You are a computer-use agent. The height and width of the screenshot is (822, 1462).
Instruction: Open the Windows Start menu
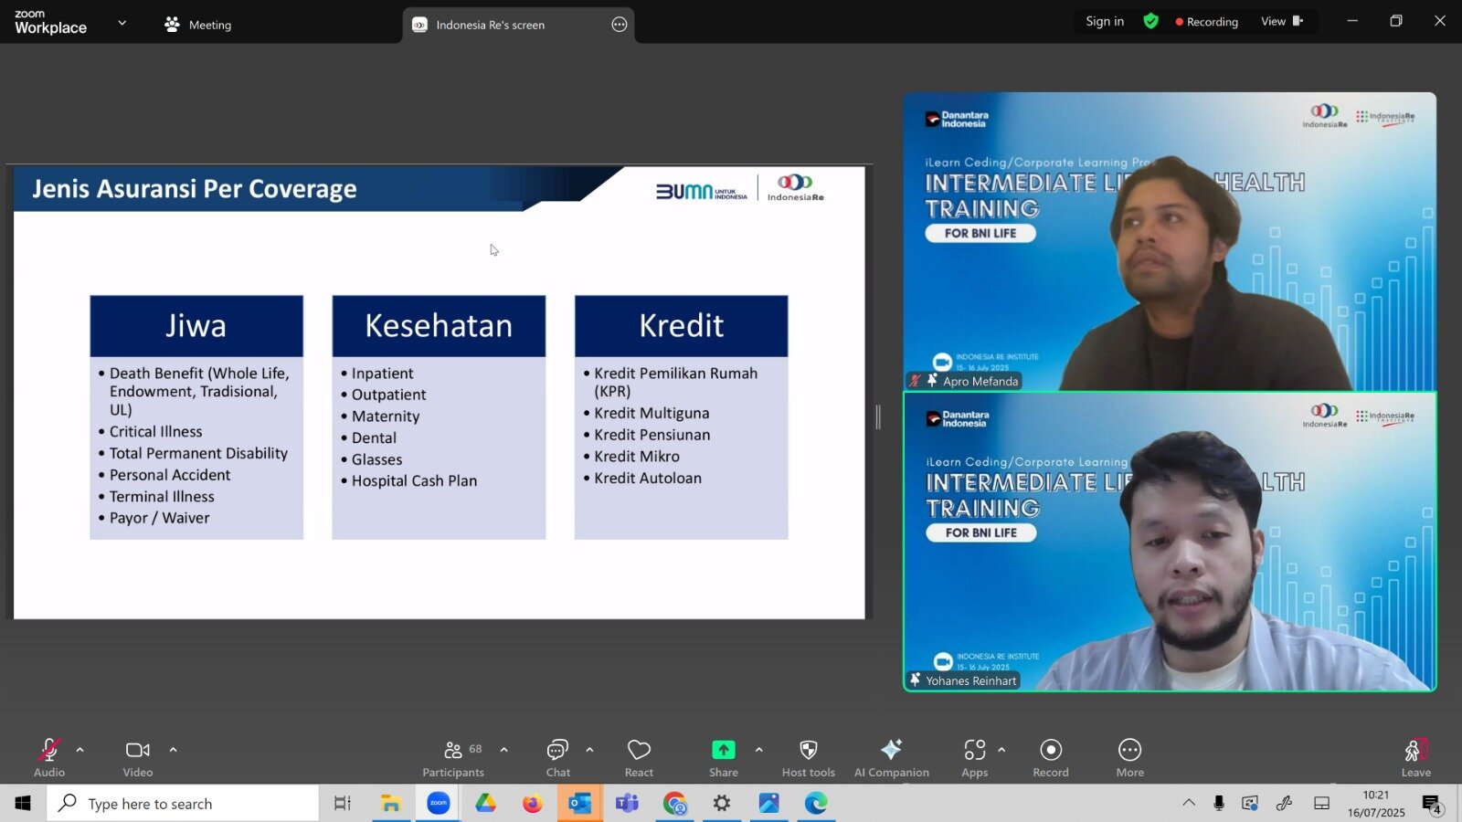point(23,803)
